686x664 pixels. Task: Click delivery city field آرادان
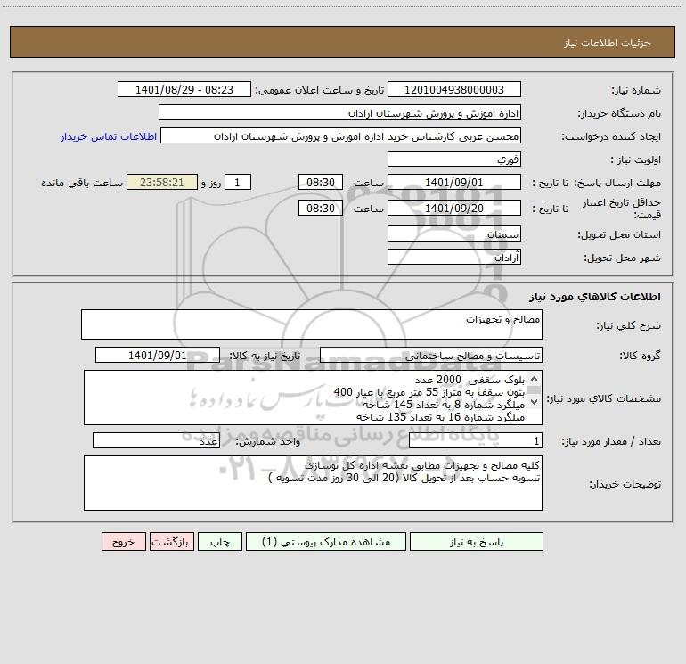[x=454, y=257]
